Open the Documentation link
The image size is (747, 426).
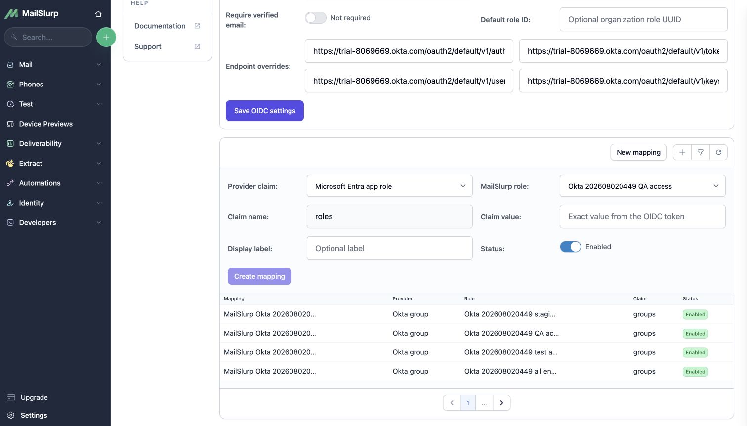coord(160,26)
